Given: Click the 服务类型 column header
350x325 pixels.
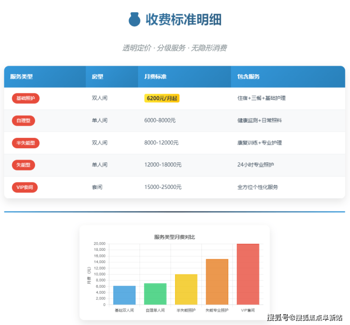Looking at the screenshot, I should tap(21, 77).
